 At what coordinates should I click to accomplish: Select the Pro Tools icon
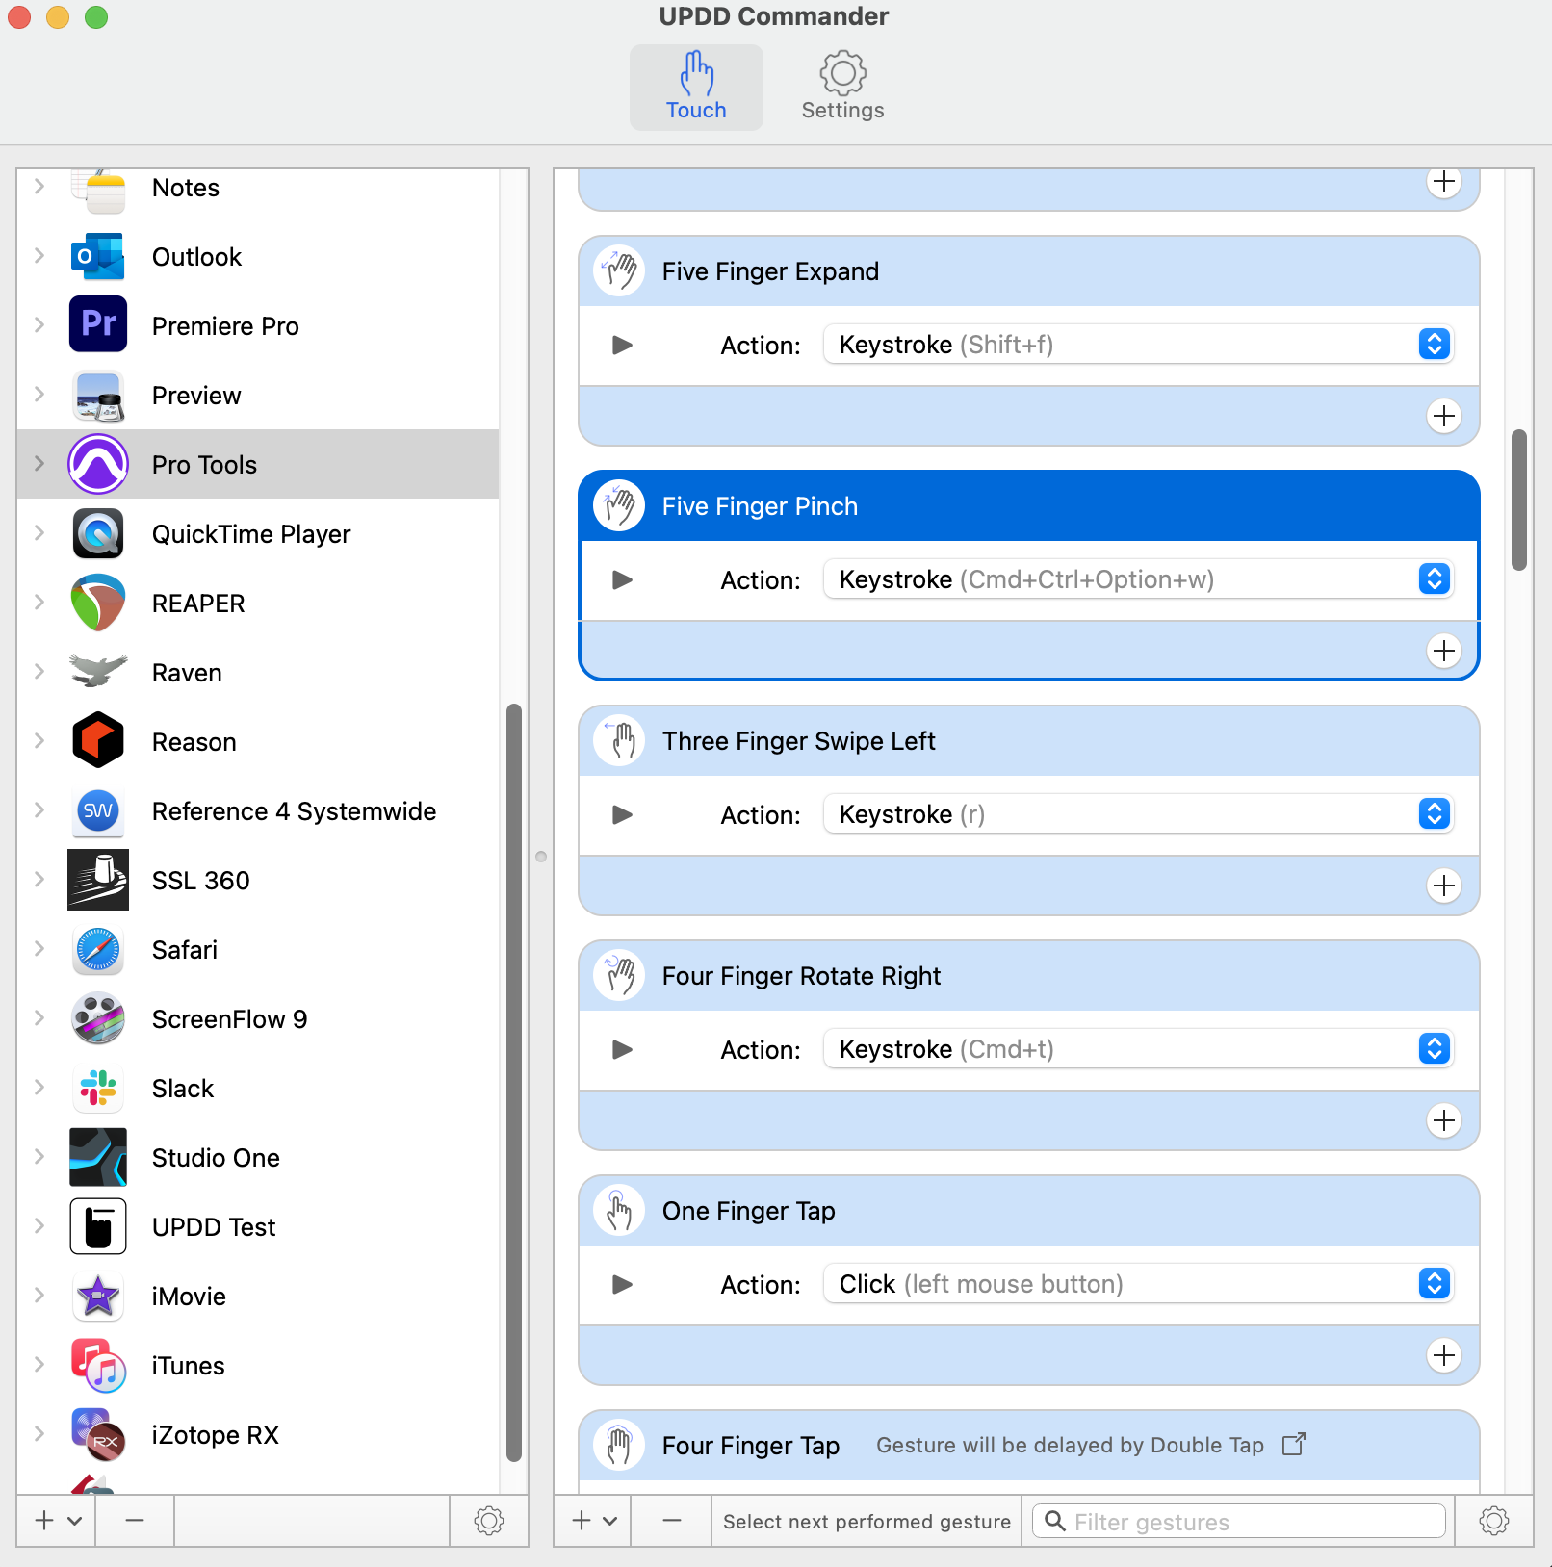pos(98,464)
